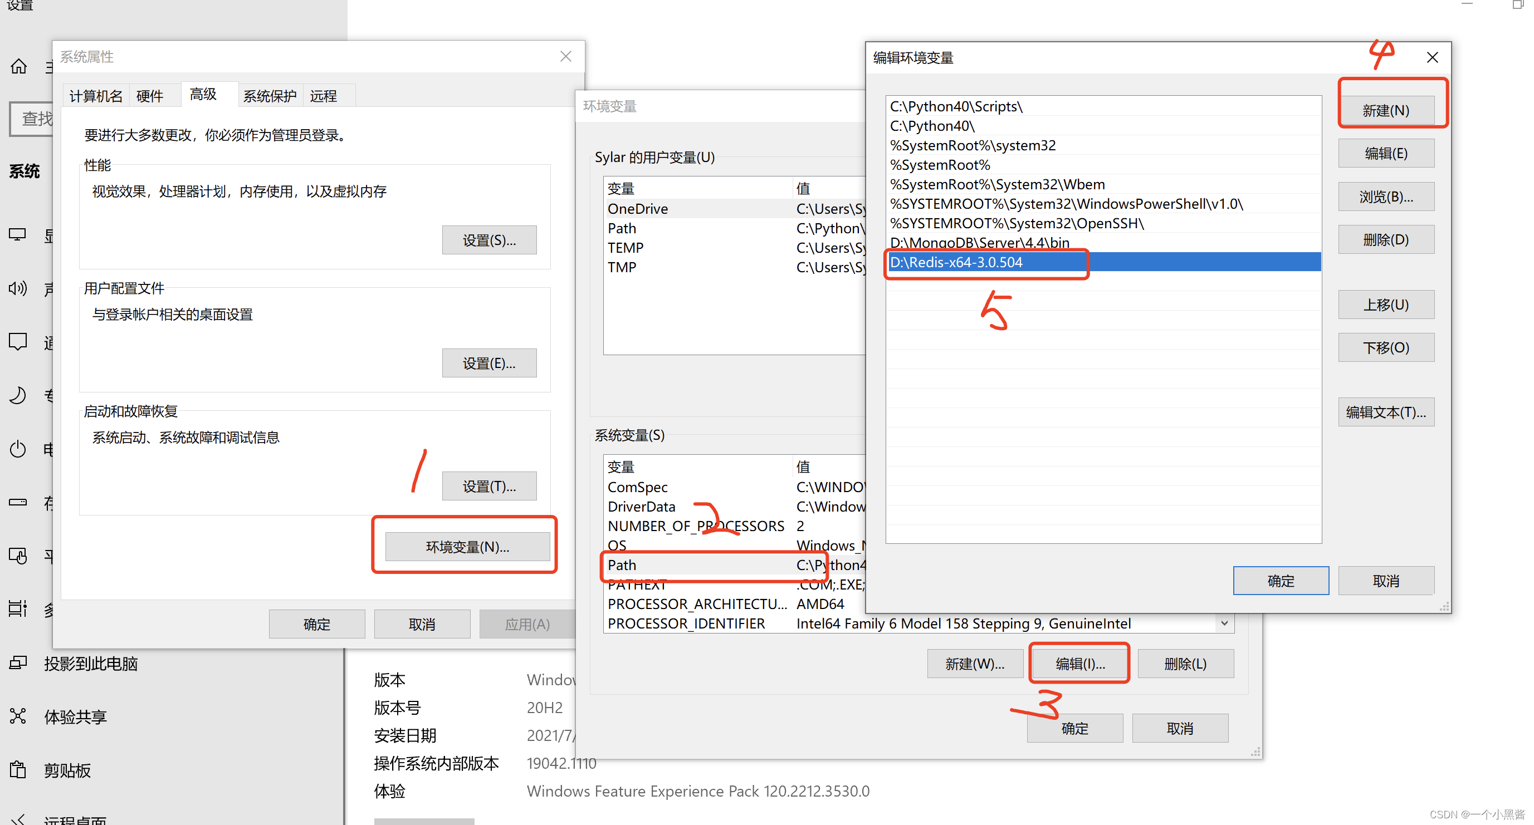Click the Clipboard icon in sidebar
This screenshot has height=825, width=1534.
tap(18, 770)
